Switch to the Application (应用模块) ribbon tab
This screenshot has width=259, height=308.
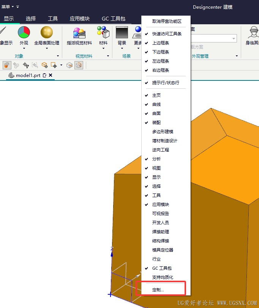click(80, 19)
